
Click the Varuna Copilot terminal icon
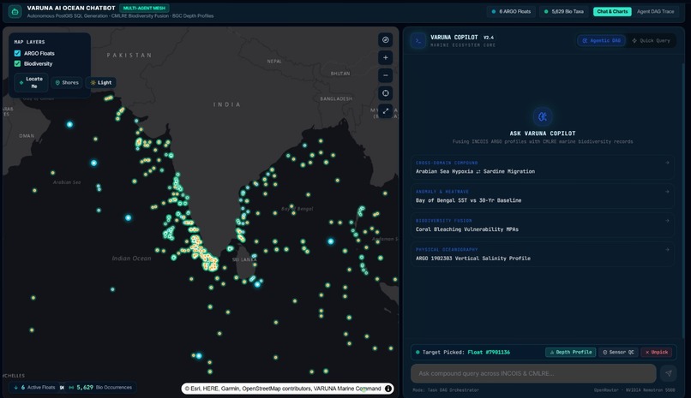(x=418, y=40)
